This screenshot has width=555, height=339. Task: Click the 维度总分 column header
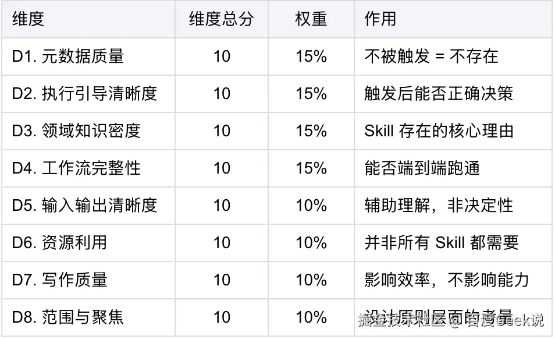point(221,19)
